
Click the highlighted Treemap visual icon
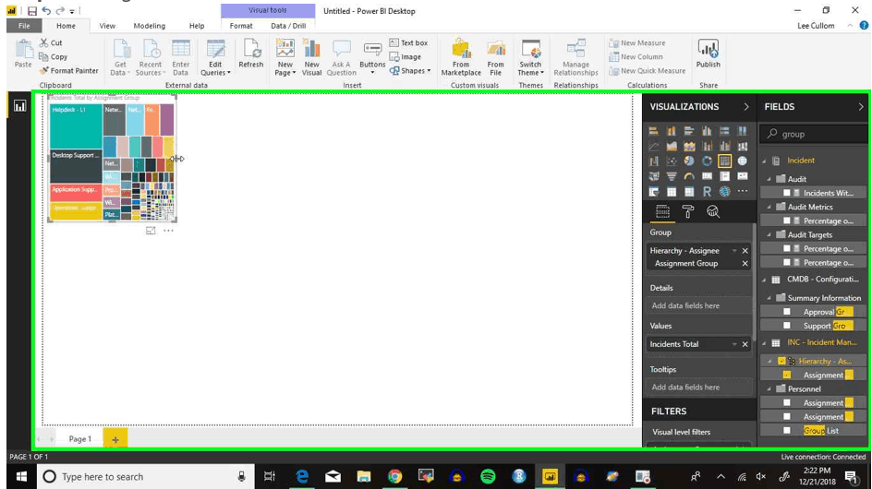[724, 161]
